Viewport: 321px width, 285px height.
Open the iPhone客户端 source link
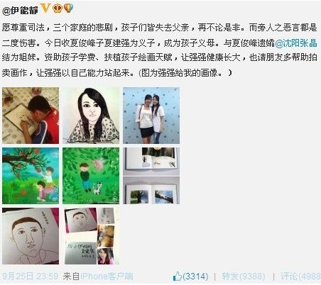click(x=107, y=276)
